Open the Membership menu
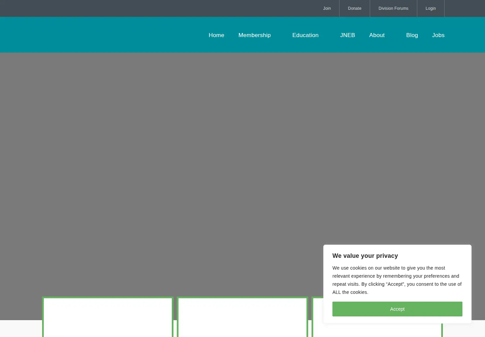The height and width of the screenshot is (337, 485). tap(255, 35)
